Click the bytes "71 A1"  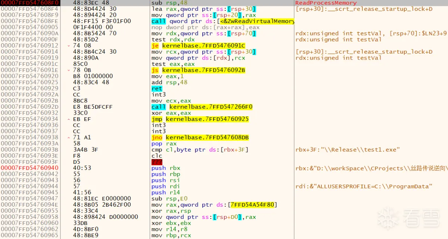tap(82, 137)
